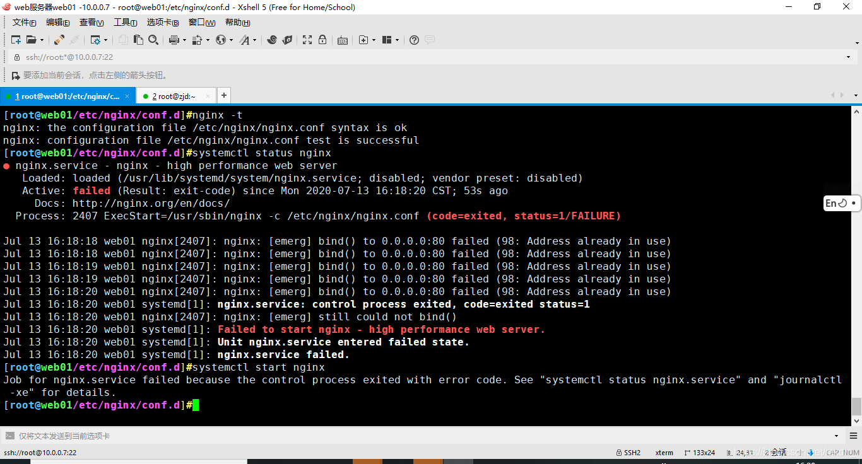The height and width of the screenshot is (464, 862).
Task: Open the 选项卡(B) menu
Action: (163, 23)
